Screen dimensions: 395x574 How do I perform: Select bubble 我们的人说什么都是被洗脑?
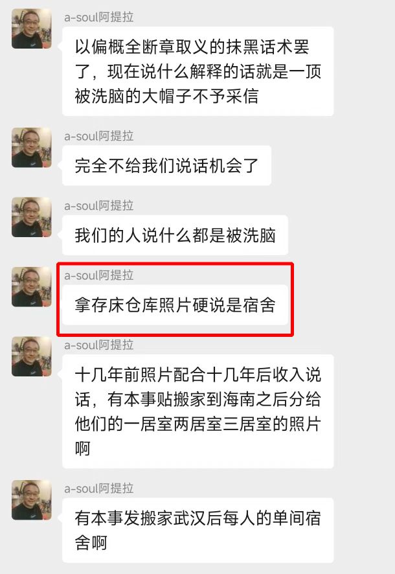[175, 235]
